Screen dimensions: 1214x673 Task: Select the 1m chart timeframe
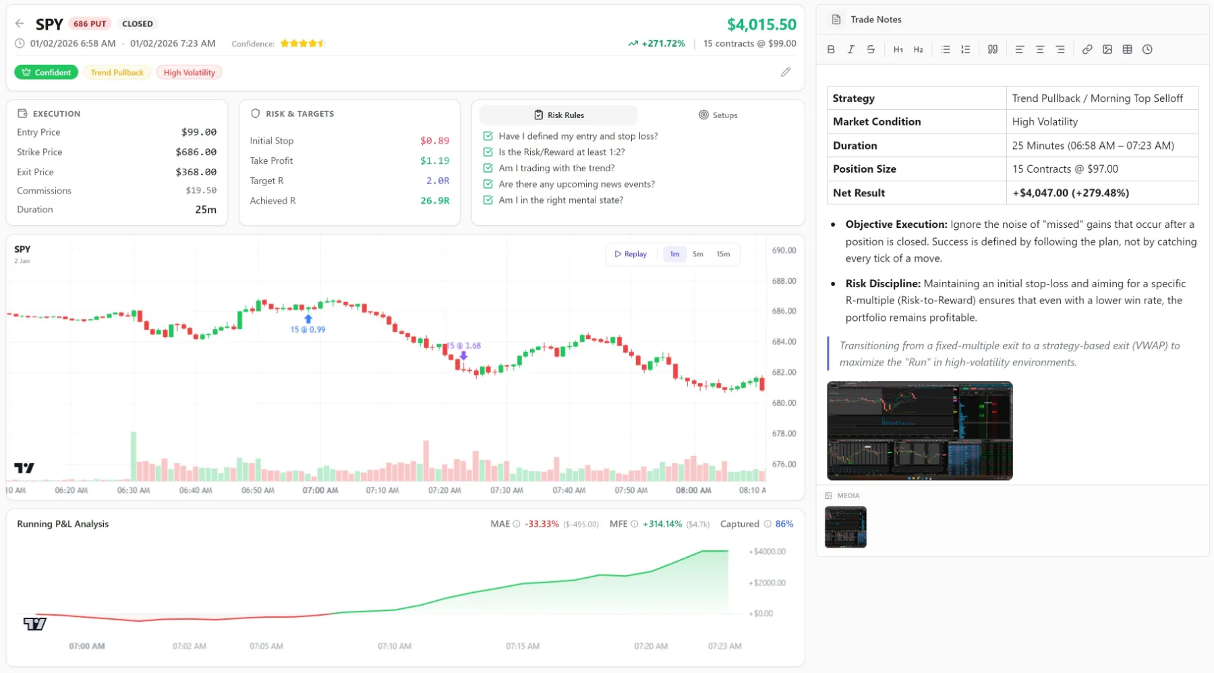click(x=674, y=254)
